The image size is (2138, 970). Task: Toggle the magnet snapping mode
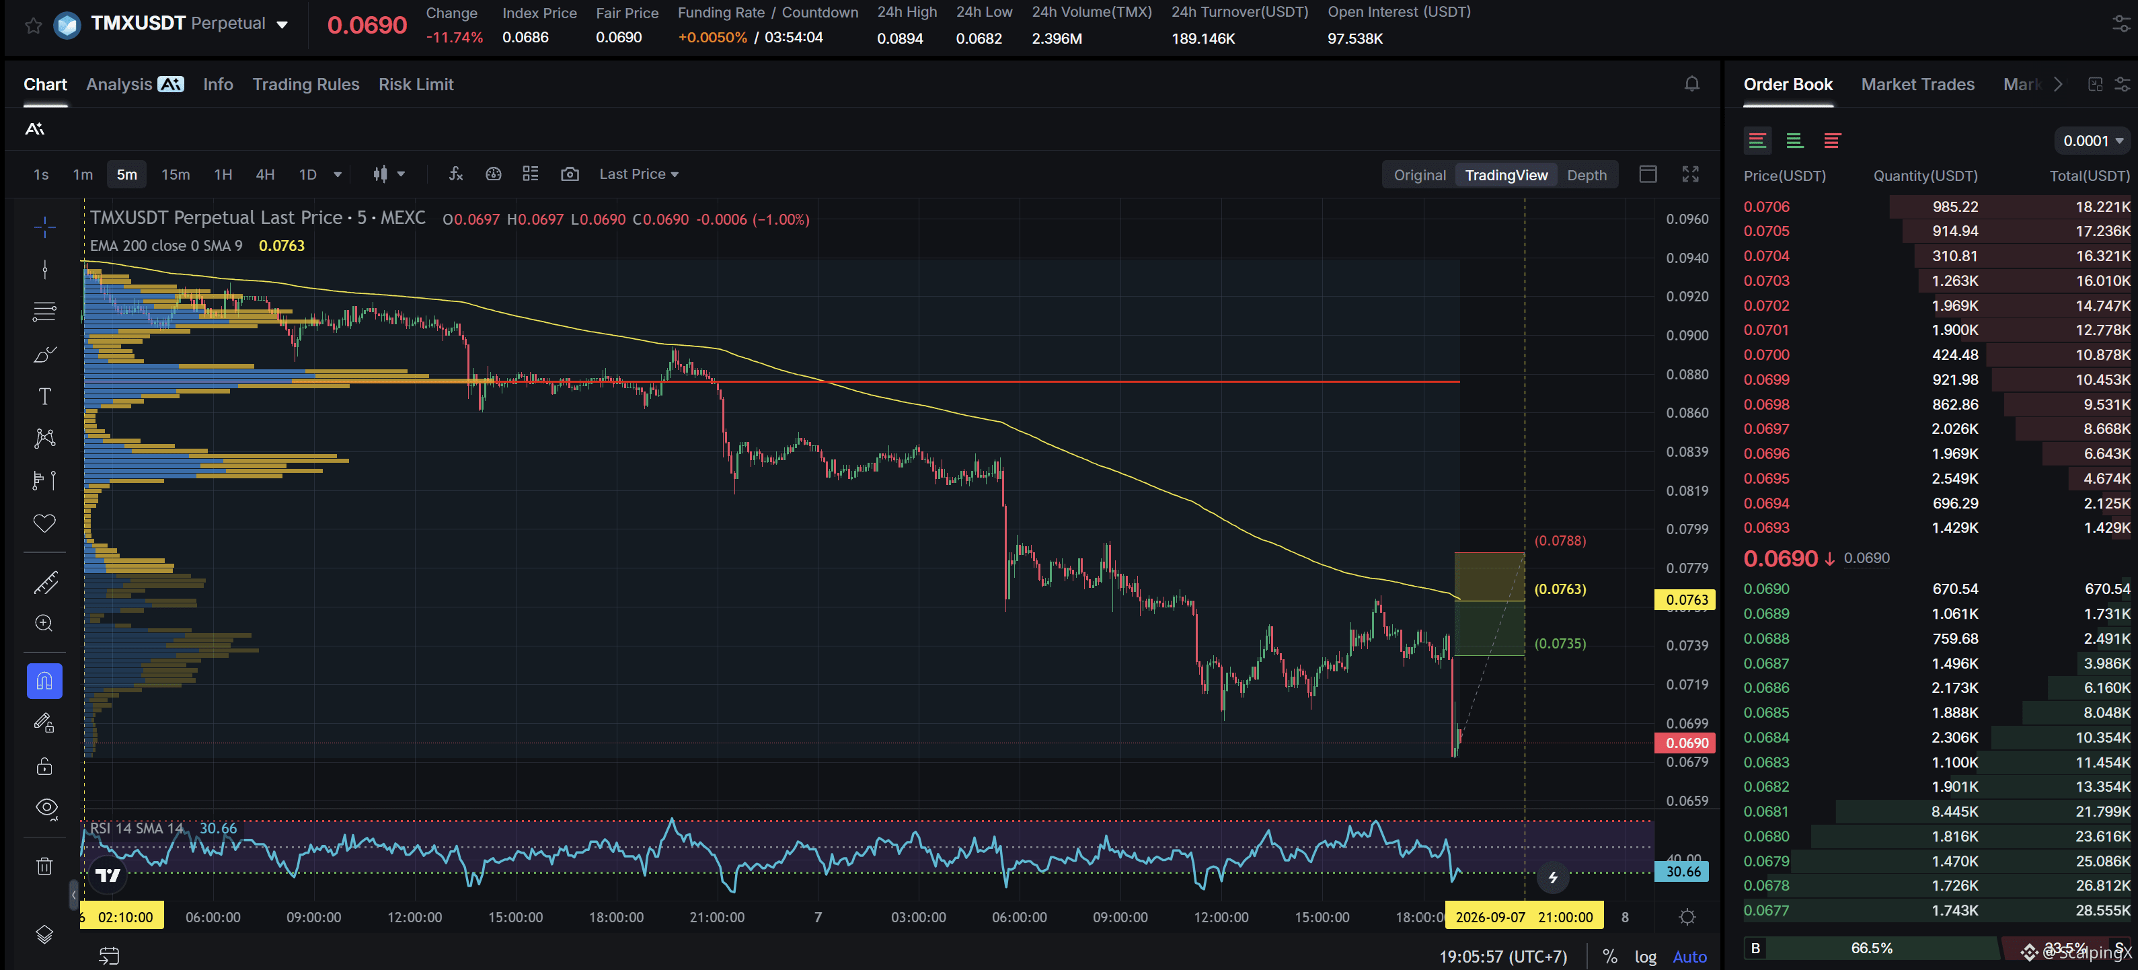tap(45, 681)
